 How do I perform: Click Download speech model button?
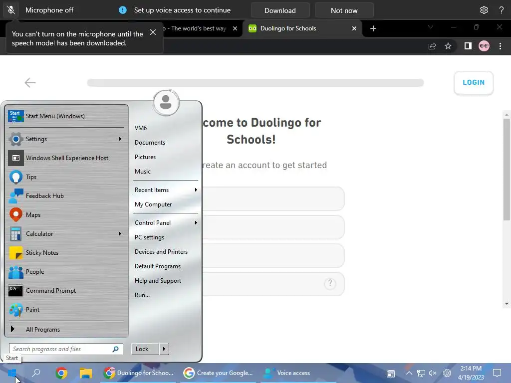tap(280, 10)
